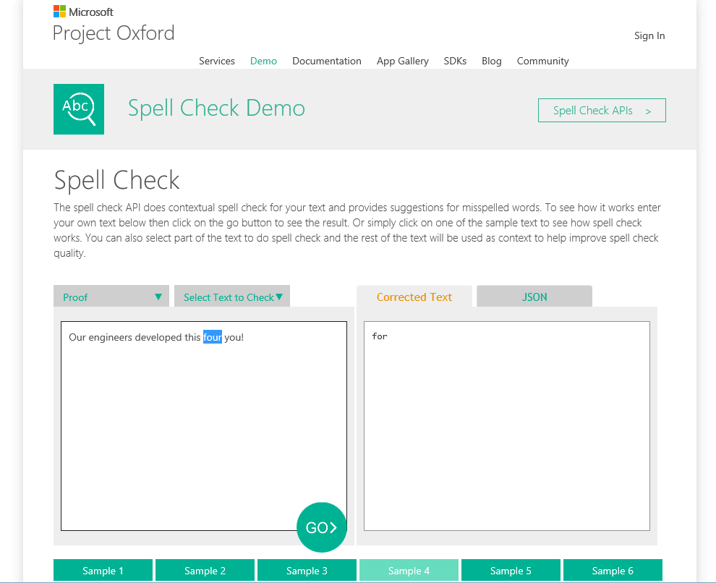Image resolution: width=716 pixels, height=583 pixels.
Task: Select the Corrected Text tab
Action: 414,297
